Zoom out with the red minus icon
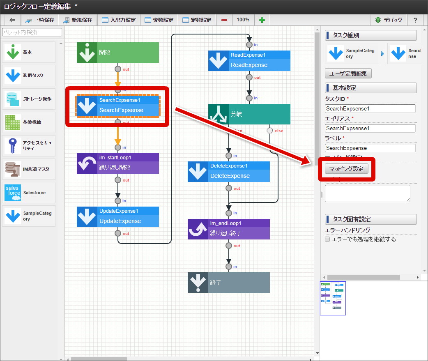The width and height of the screenshot is (428, 361). (224, 20)
